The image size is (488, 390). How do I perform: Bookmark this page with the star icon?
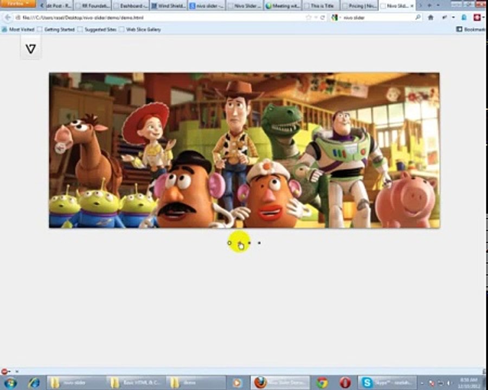tap(309, 18)
